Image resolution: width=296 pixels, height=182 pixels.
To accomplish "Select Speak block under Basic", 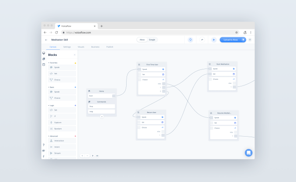I will coord(62,92).
